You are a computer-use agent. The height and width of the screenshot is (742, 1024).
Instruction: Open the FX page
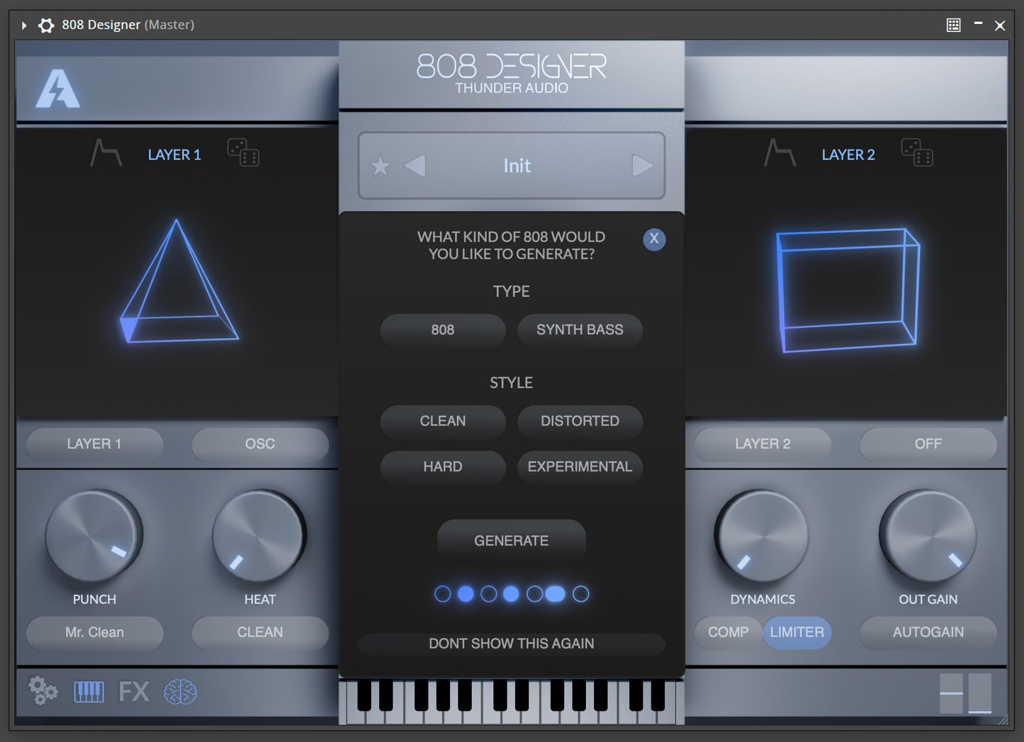pyautogui.click(x=135, y=692)
